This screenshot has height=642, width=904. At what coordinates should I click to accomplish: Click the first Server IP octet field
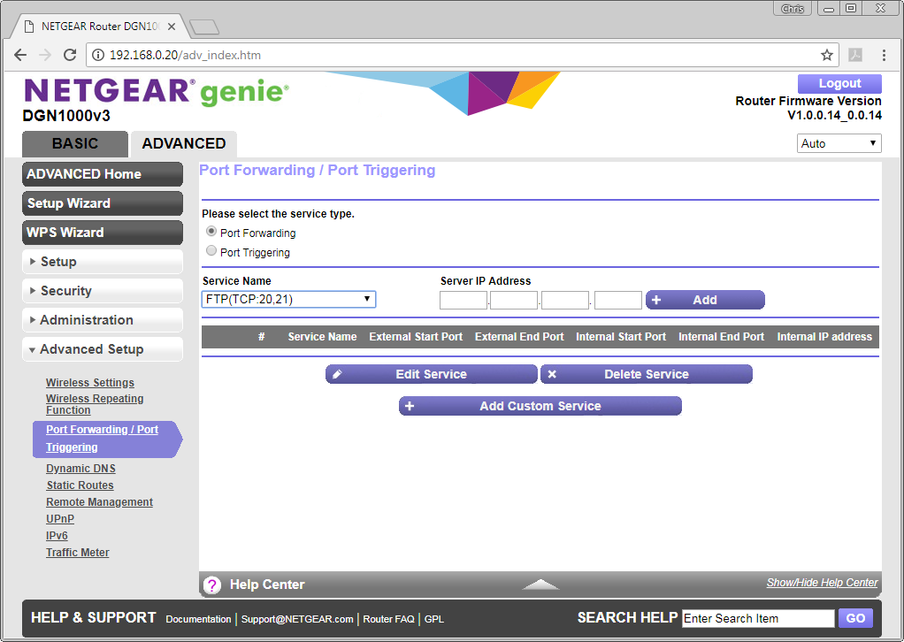point(463,301)
